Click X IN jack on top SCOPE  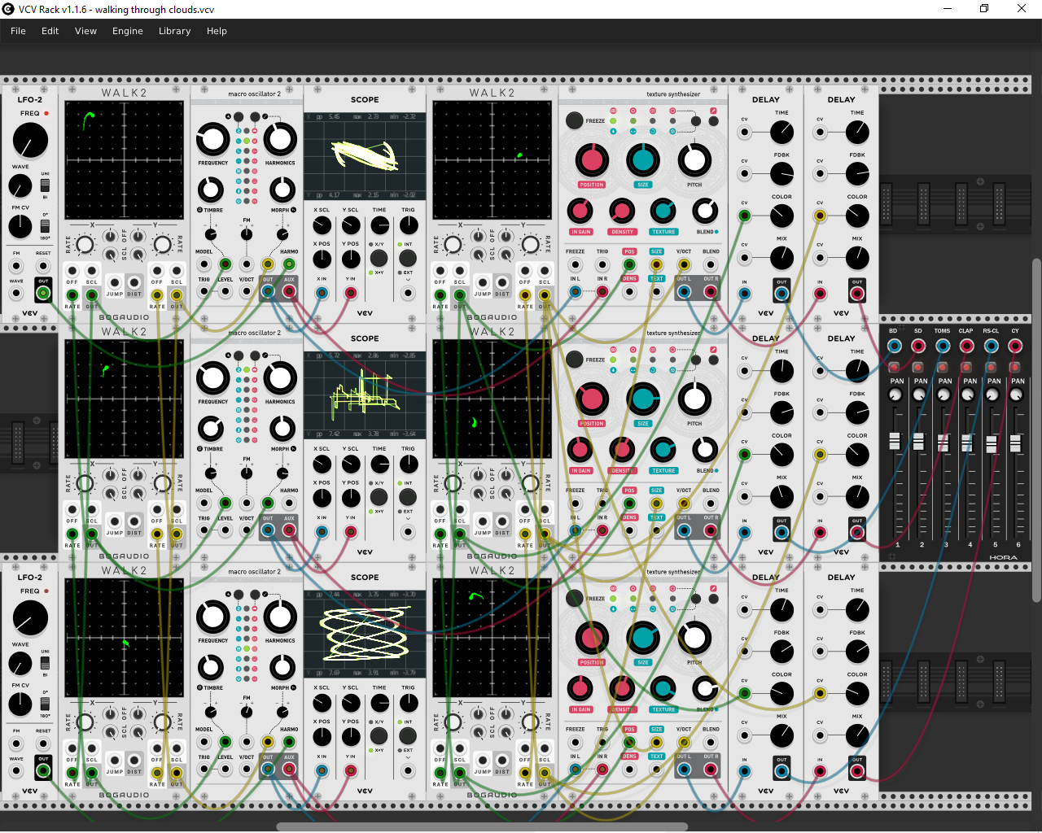(322, 293)
